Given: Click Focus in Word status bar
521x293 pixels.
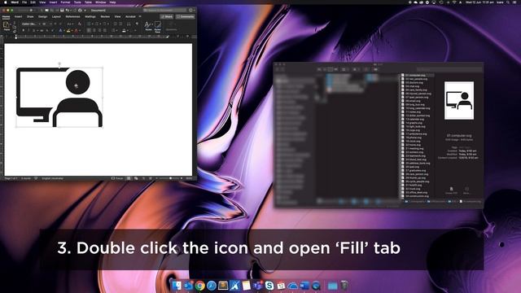Looking at the screenshot, I should pos(117,178).
